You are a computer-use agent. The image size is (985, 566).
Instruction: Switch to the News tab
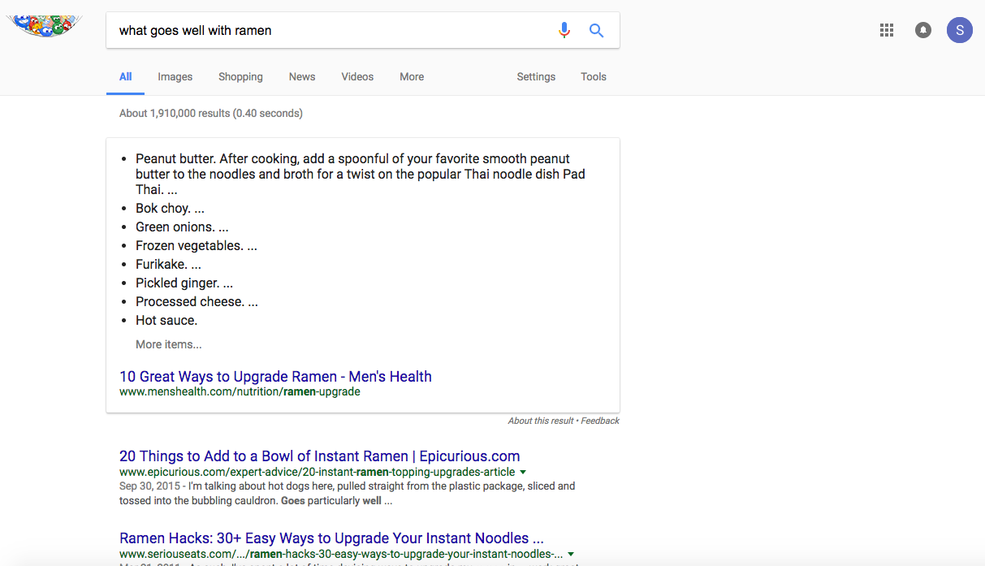302,77
